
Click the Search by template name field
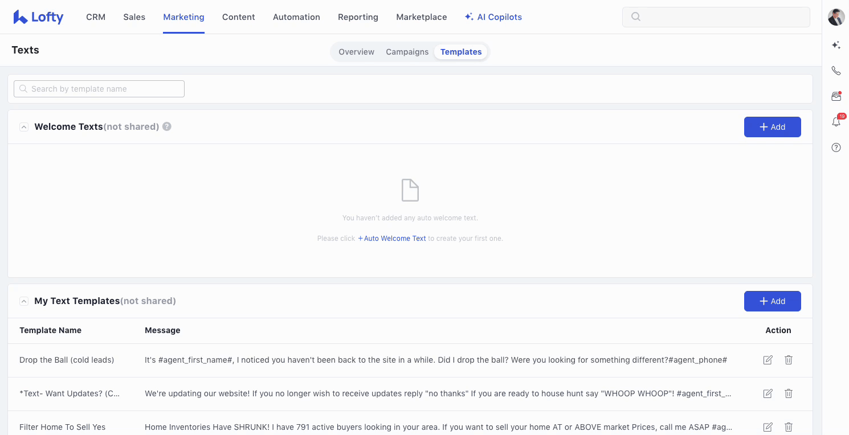pyautogui.click(x=99, y=89)
